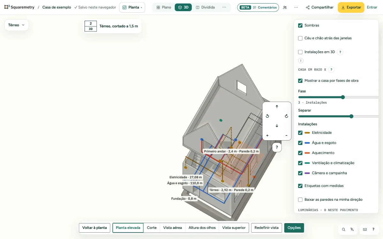Image resolution: width=383 pixels, height=239 pixels.
Task: Click the 3 · Instalações phase value
Action: pos(312,103)
